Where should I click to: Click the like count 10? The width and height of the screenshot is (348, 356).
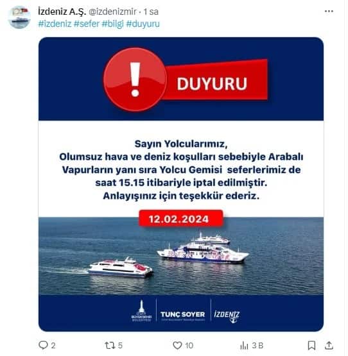pos(189,346)
